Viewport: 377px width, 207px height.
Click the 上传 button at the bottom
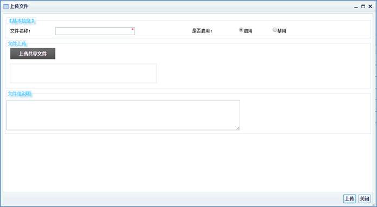click(350, 199)
